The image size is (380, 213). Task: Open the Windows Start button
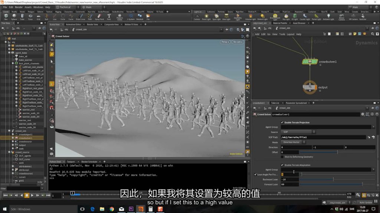[x=4, y=209]
